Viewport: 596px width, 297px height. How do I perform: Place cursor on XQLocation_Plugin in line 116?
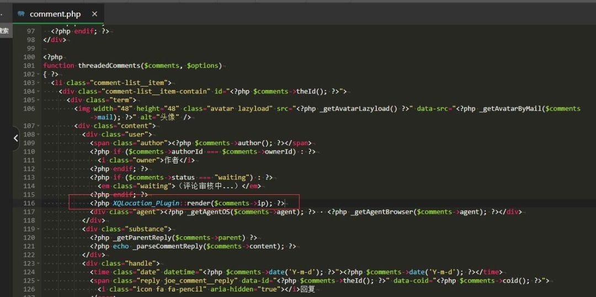146,203
